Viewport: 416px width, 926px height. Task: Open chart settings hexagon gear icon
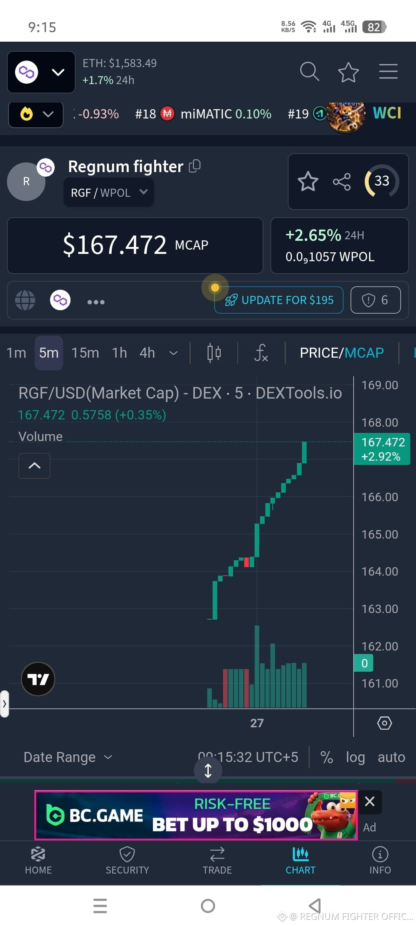click(384, 723)
